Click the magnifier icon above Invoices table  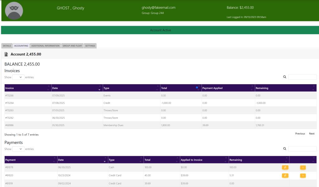[284, 77]
